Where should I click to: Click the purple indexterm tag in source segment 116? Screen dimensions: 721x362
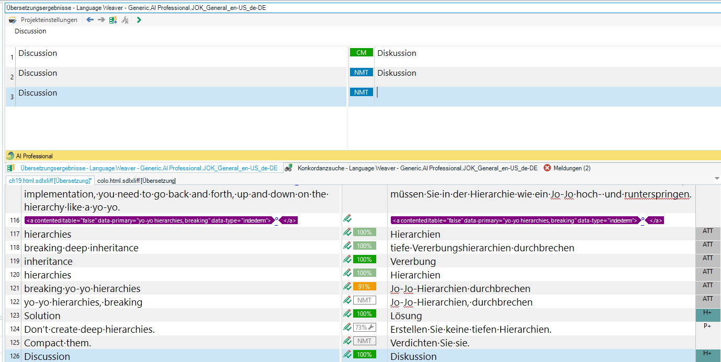(150, 220)
